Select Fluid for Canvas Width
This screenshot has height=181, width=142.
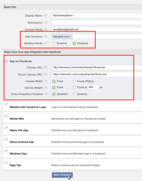[54, 81]
